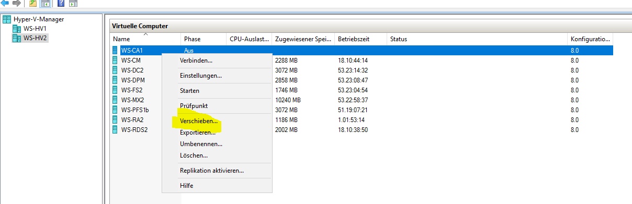632x204 pixels.
Task: Select the WS-CA1 row name
Action: 132,51
